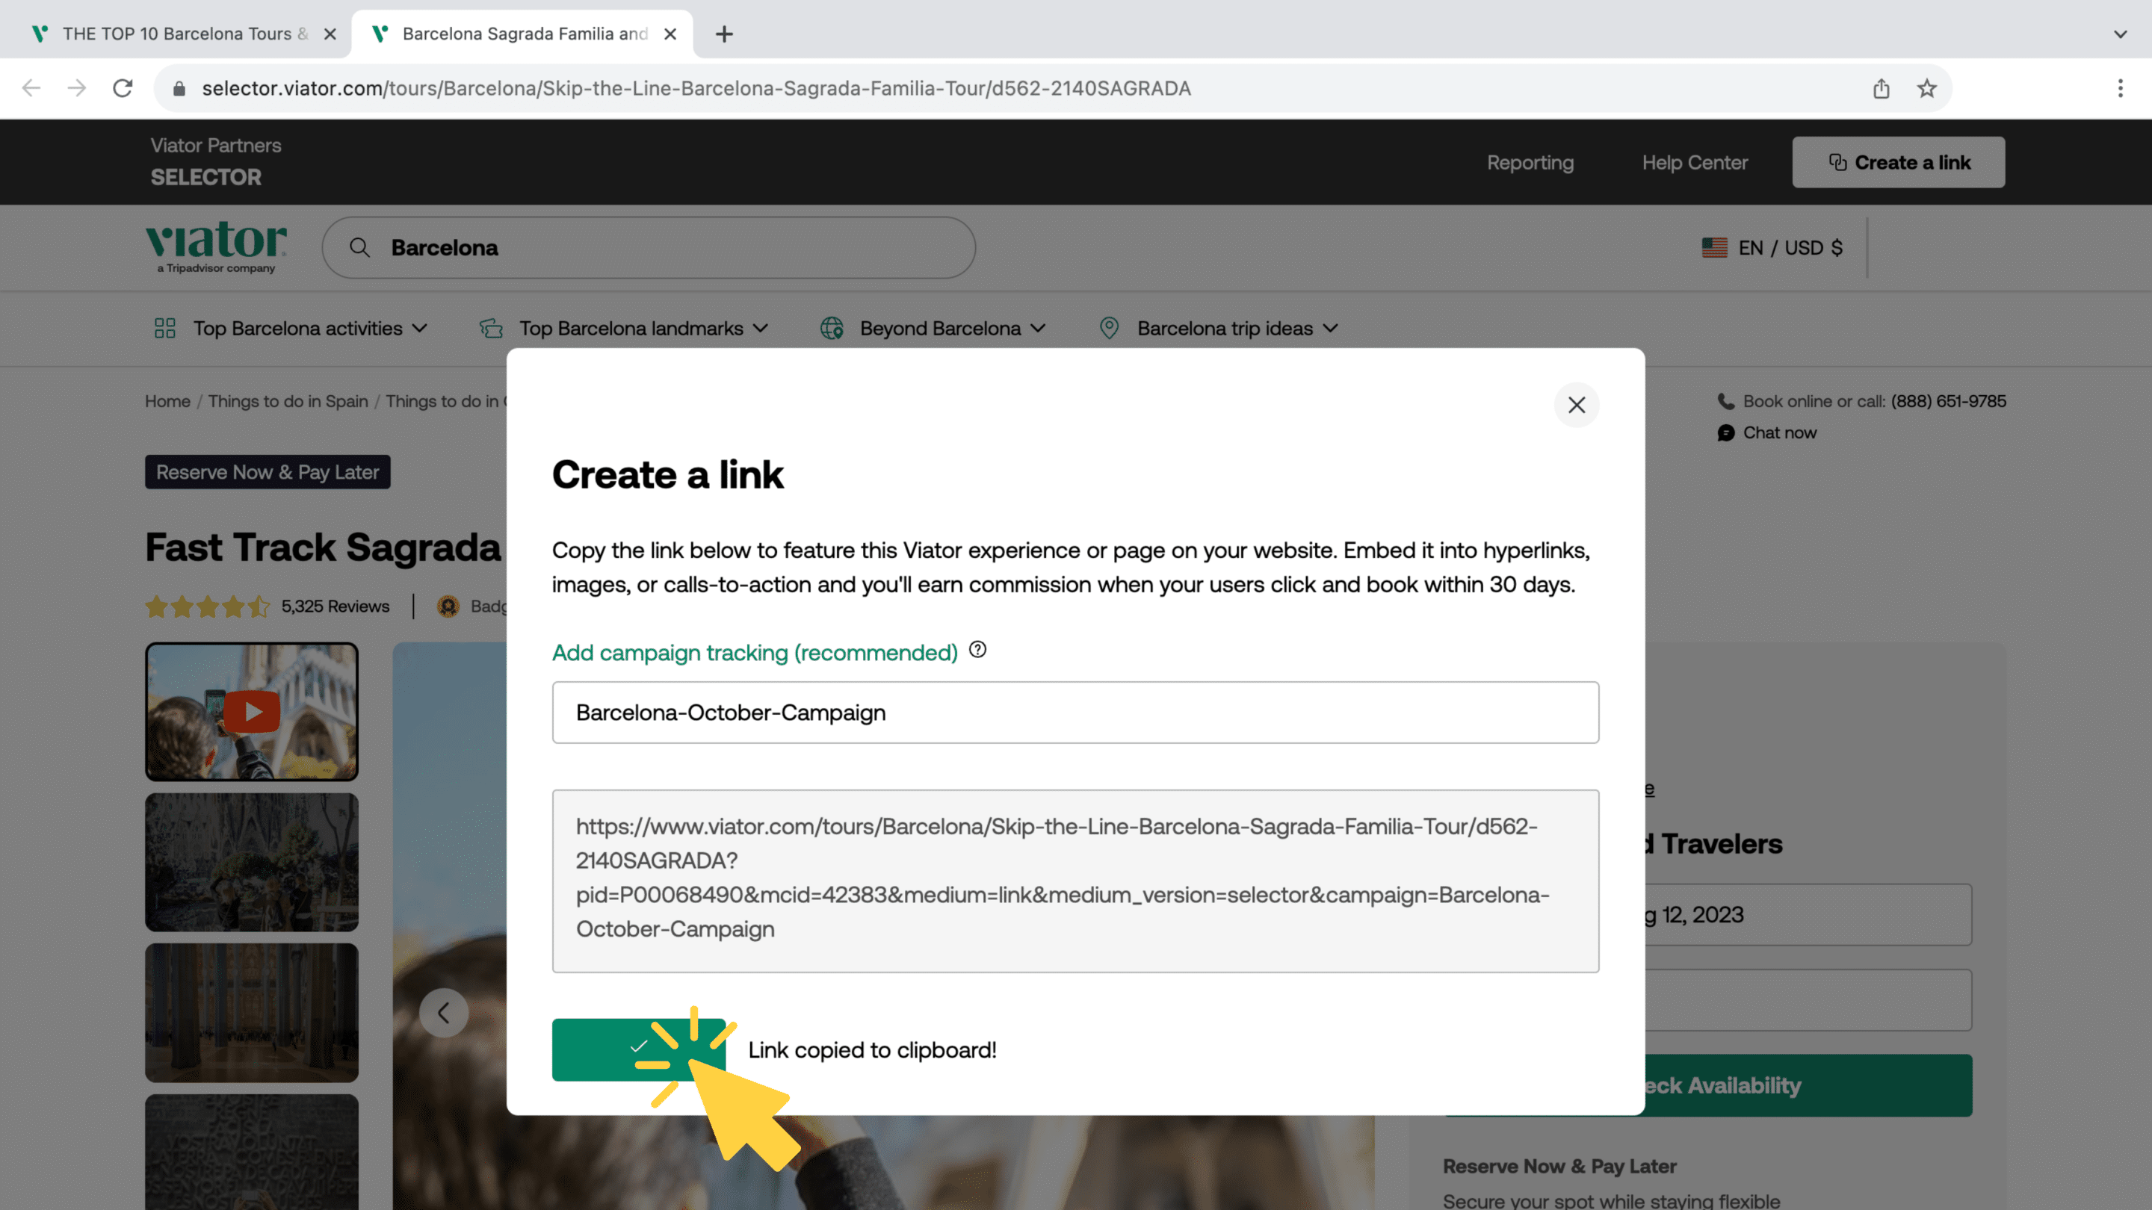Click the Chat now link
Viewport: 2152px width, 1210px height.
[x=1778, y=432]
